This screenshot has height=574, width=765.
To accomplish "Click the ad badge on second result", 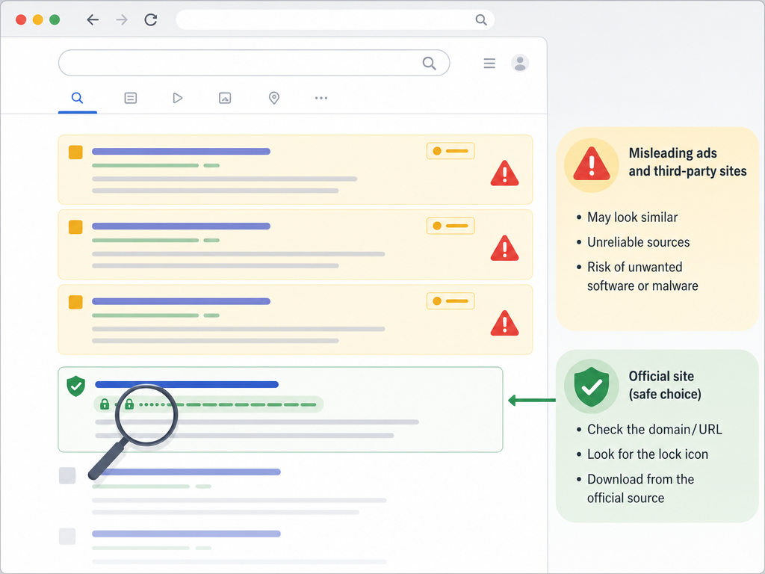I will coord(450,226).
